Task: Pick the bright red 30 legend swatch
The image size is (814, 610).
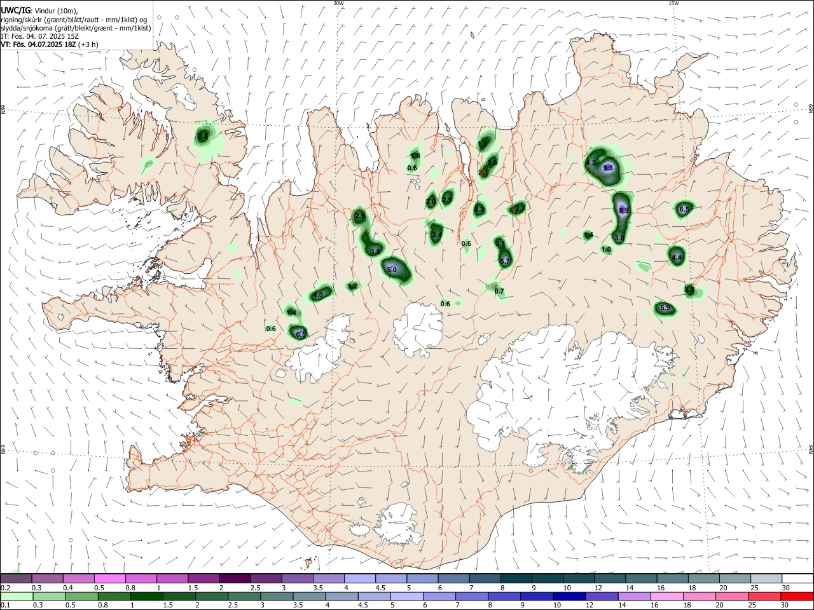Action: [x=797, y=596]
